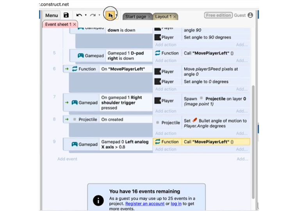Select the Gamepad icon in event 9

coord(75,144)
